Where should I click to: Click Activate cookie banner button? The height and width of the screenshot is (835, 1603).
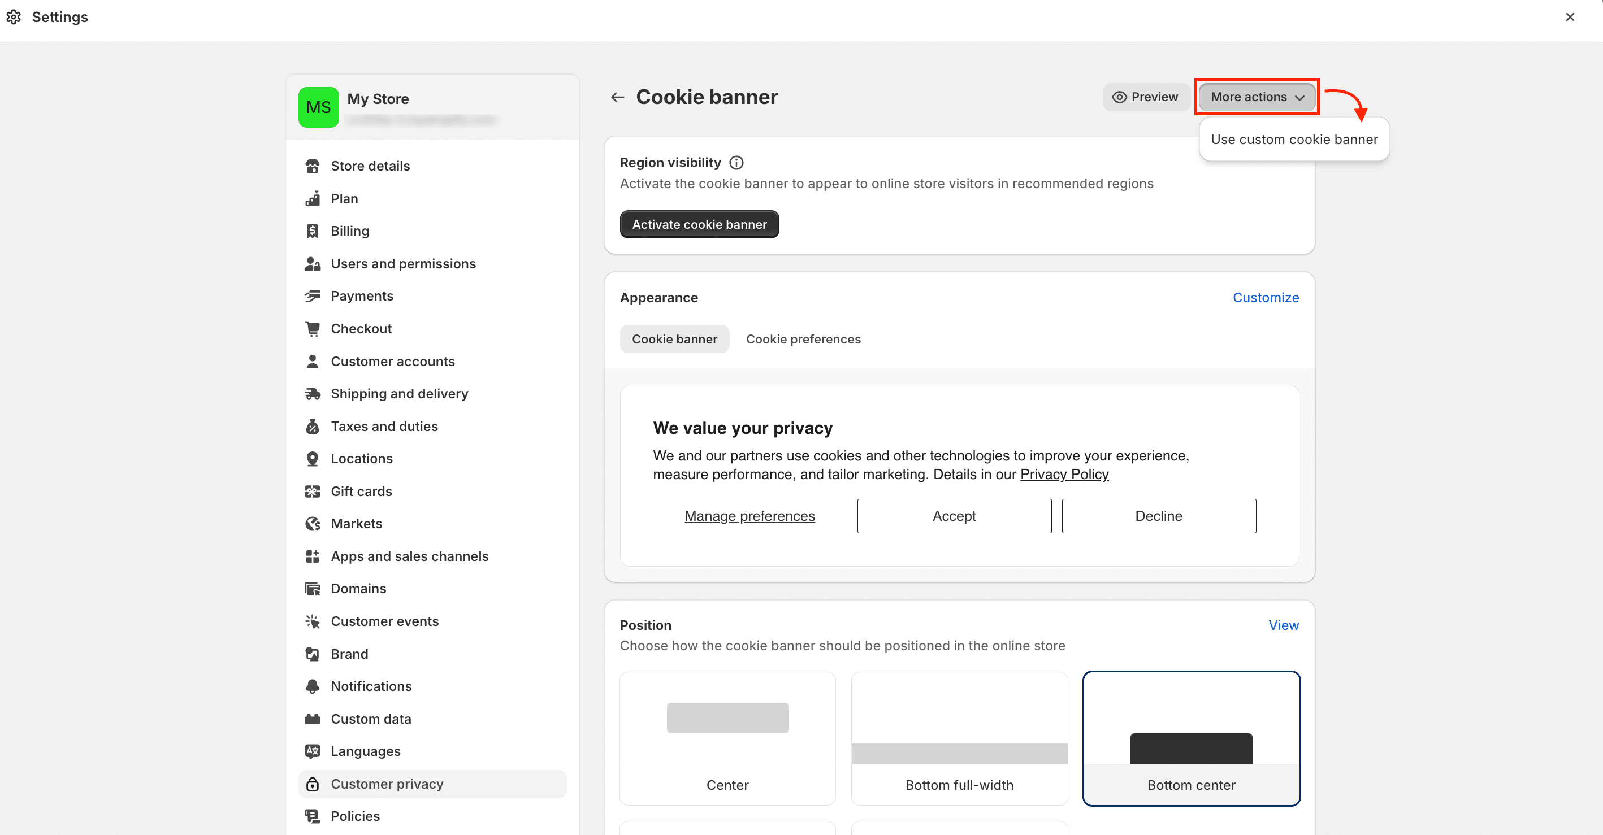(699, 225)
